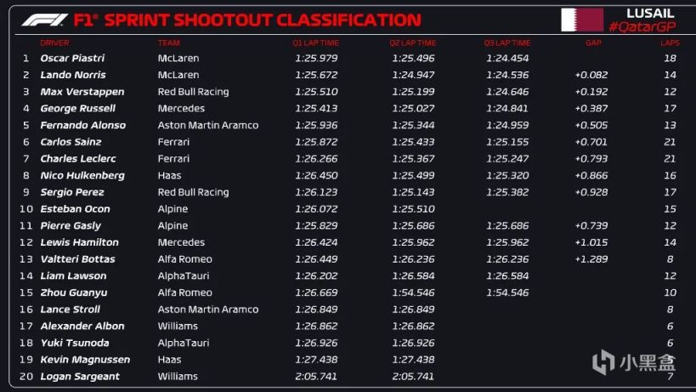Viewport: 696px width, 392px height.
Task: Click the #QatarGP hashtag
Action: click(637, 27)
